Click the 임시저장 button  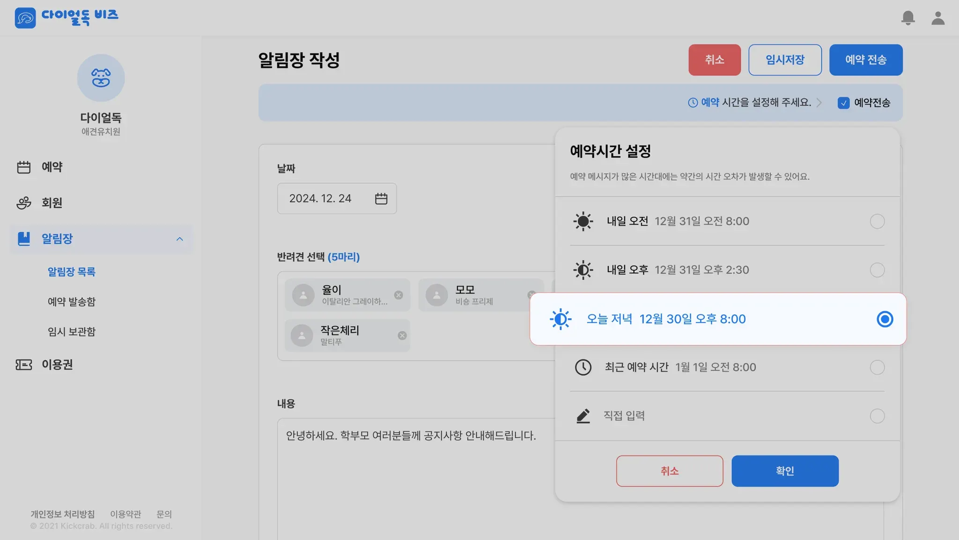point(785,60)
